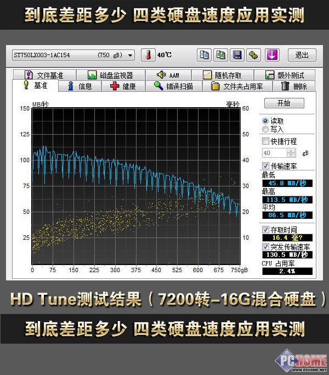The height and width of the screenshot is (375, 329).
Task: Click the 退出 exit button
Action: click(x=302, y=55)
